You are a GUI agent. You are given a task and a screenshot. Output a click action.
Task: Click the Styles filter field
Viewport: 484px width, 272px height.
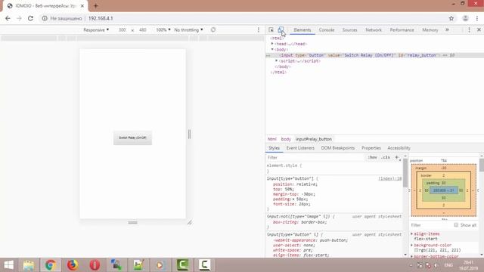(315, 158)
